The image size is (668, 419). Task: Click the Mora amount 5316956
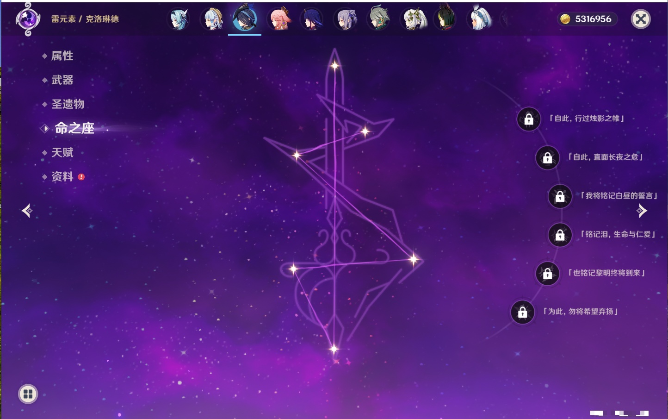coord(593,19)
